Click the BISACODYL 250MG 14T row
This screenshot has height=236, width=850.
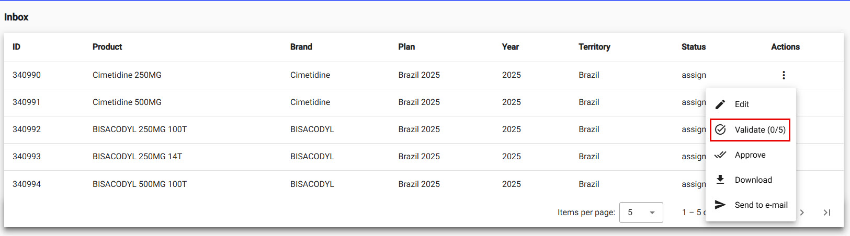click(137, 157)
